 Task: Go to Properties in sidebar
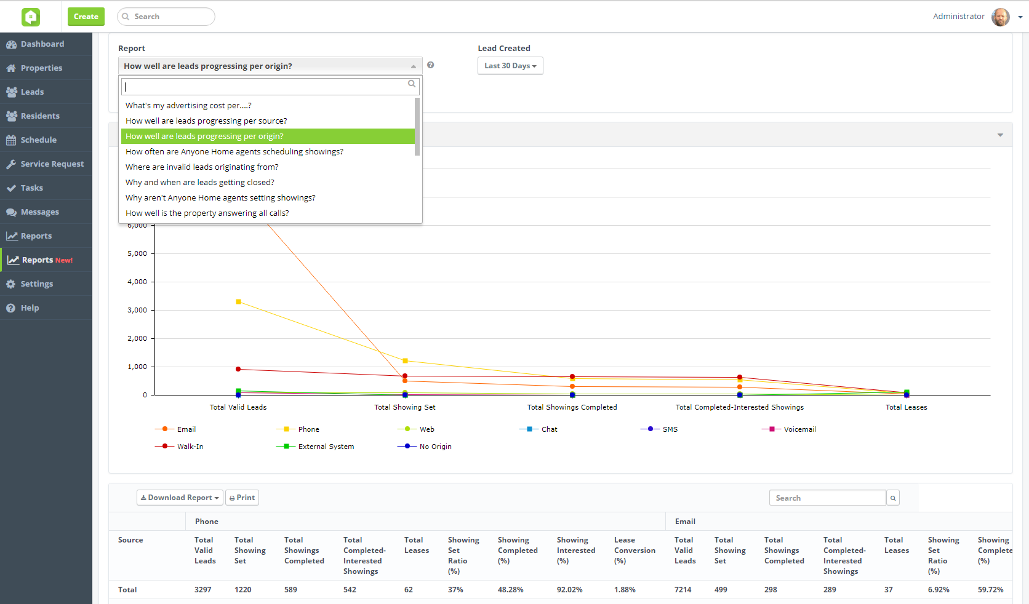point(46,68)
